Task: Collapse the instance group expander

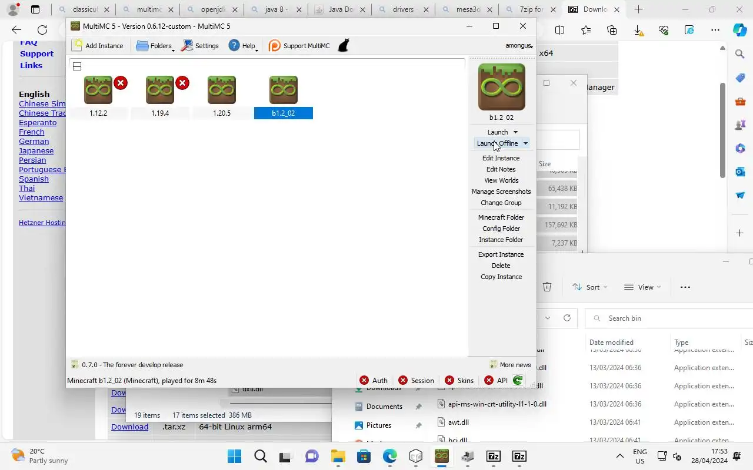Action: pos(77,66)
